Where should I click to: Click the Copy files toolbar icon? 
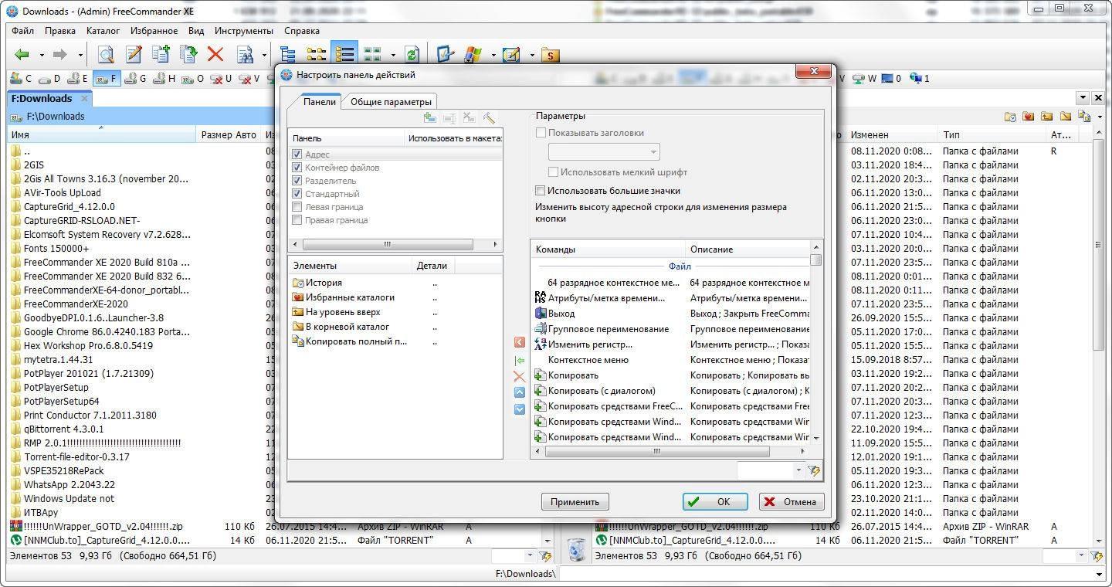coord(161,54)
